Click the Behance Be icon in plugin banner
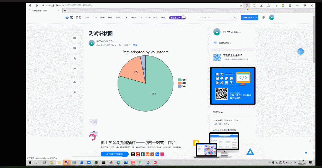 (x=157, y=154)
